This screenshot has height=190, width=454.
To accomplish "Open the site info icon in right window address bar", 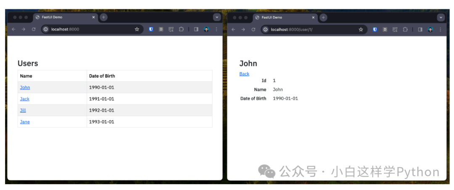I will [x=266, y=29].
